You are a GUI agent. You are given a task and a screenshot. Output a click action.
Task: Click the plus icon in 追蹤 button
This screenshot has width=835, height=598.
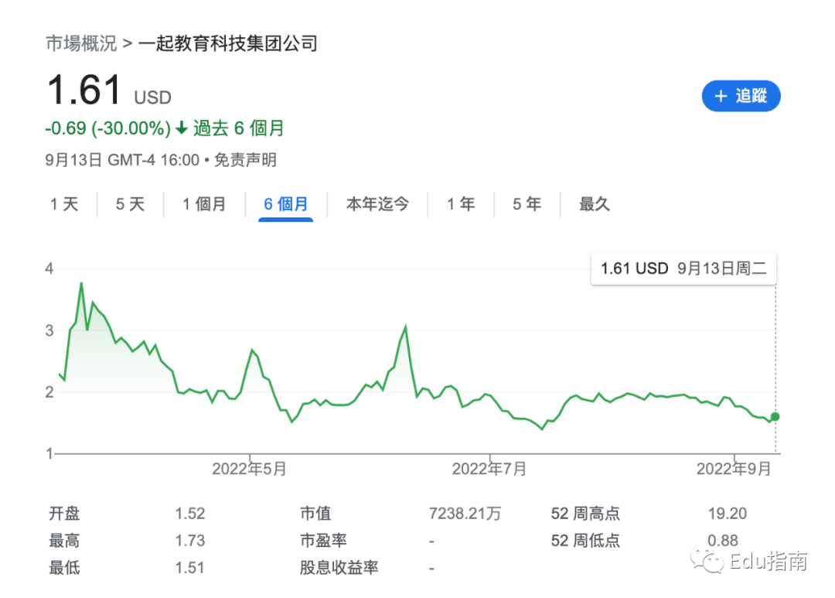click(721, 96)
